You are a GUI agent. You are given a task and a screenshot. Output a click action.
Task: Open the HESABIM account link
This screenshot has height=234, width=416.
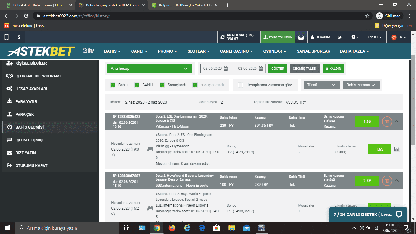(320, 37)
